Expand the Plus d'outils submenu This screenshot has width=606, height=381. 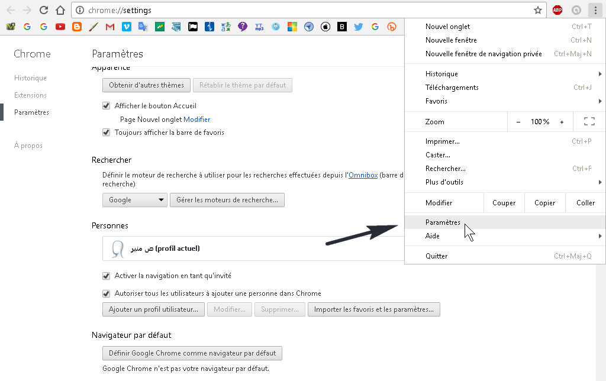(505, 182)
